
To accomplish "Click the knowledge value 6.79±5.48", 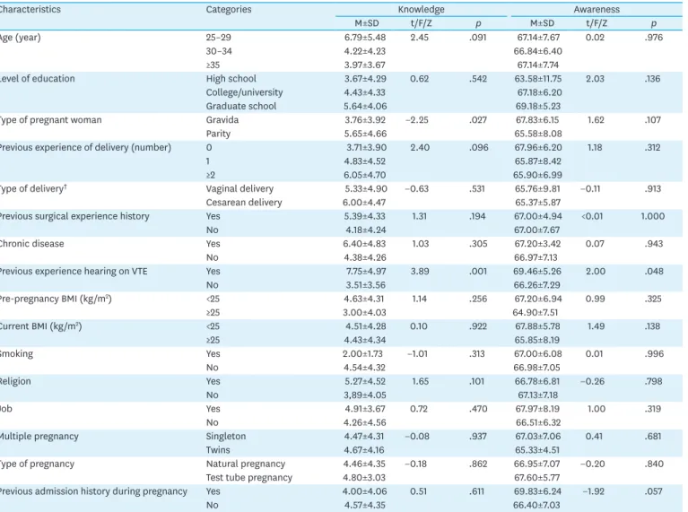I will 365,38.
